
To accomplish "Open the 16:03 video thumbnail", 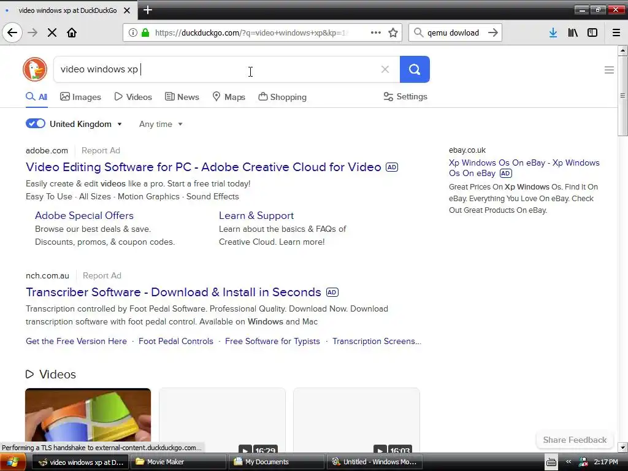I will tap(356, 419).
